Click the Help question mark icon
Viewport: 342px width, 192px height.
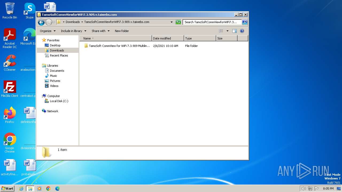pyautogui.click(x=242, y=31)
